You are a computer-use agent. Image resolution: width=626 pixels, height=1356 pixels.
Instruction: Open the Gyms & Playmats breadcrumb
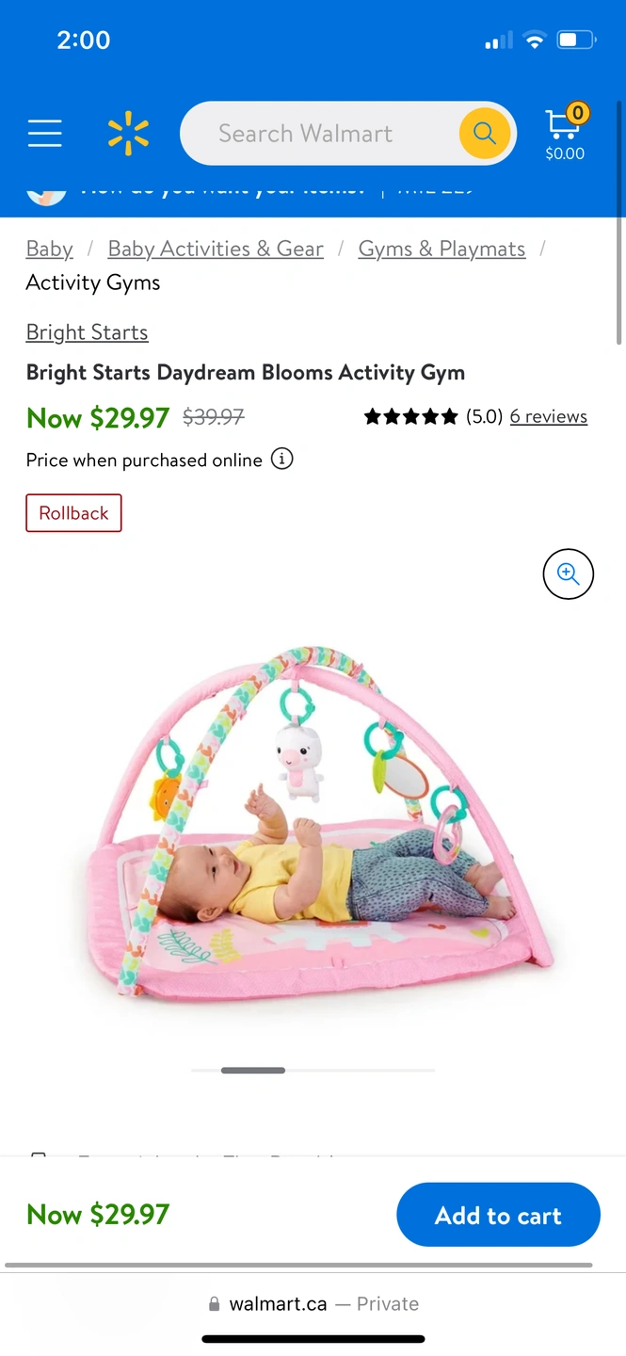pos(441,249)
